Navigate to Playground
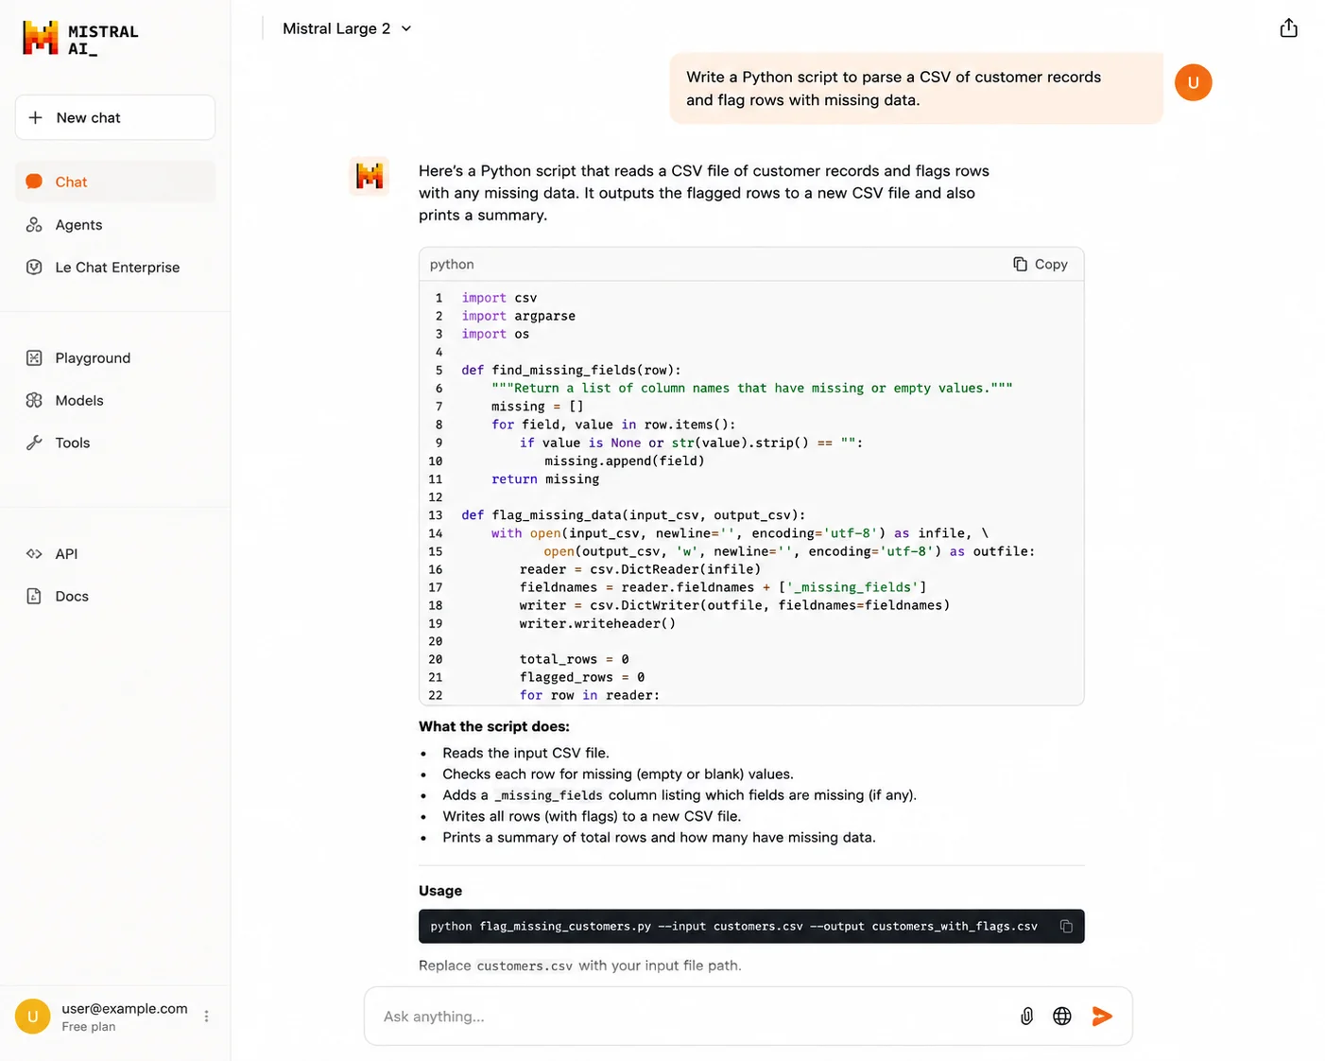The height and width of the screenshot is (1061, 1325). [115, 357]
